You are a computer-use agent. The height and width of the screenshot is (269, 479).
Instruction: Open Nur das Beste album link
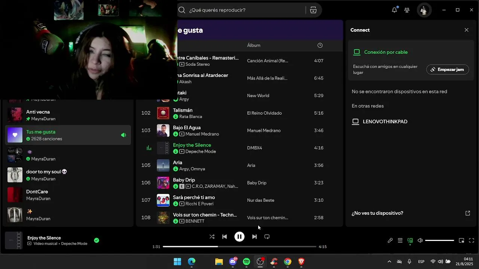pos(260,200)
